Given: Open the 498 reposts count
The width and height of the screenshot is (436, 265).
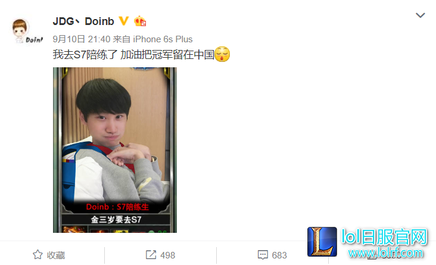Looking at the screenshot, I should click(x=168, y=255).
